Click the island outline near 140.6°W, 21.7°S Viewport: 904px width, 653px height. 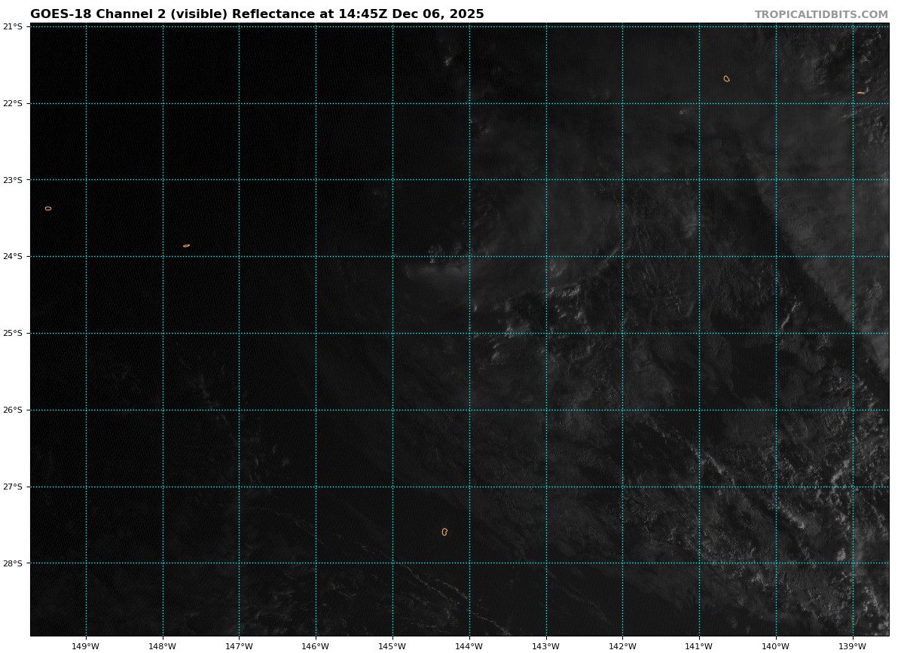click(x=726, y=78)
